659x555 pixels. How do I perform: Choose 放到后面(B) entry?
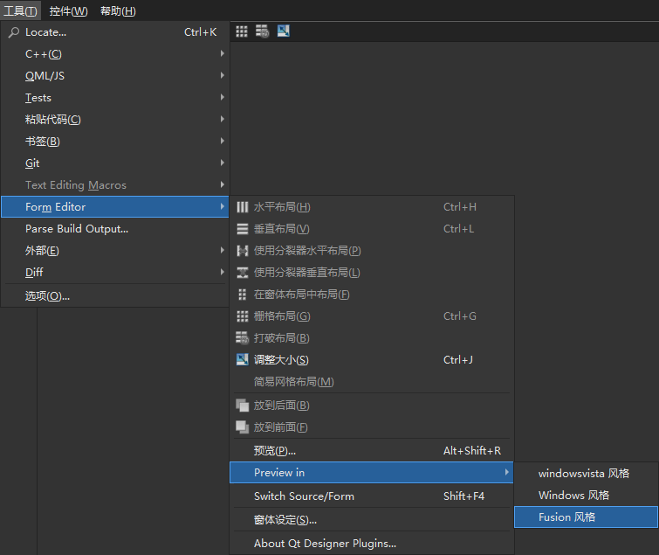(x=372, y=406)
